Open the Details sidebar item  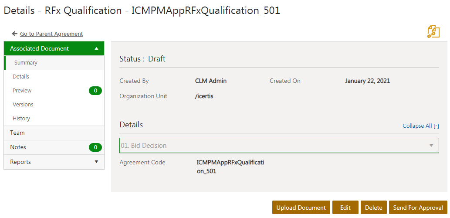pyautogui.click(x=21, y=77)
